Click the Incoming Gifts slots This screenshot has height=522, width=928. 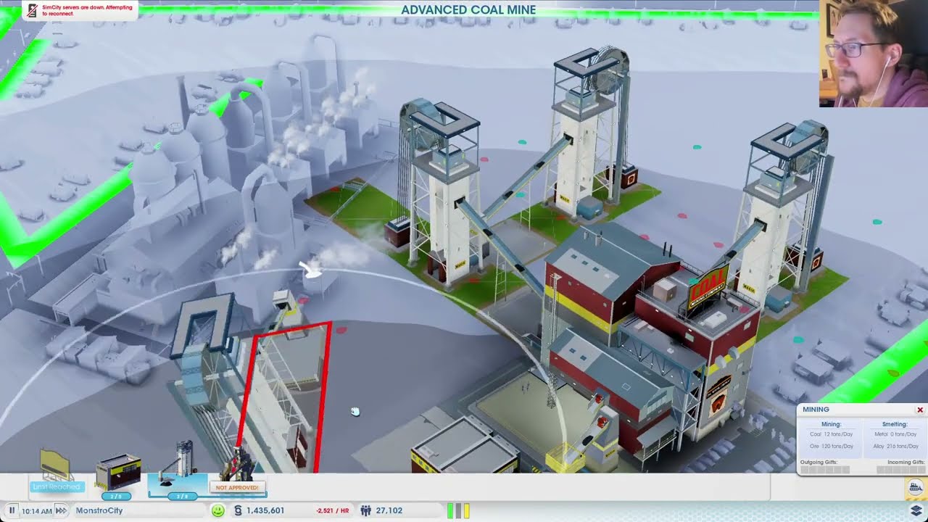coord(900,470)
